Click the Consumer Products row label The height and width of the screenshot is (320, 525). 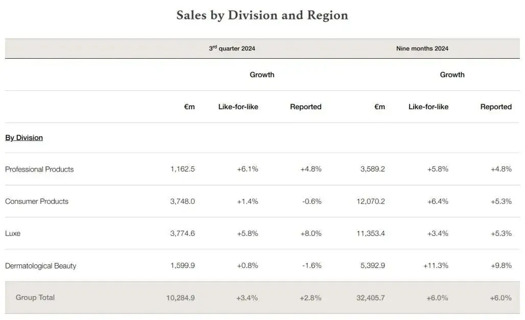click(37, 201)
